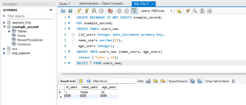This screenshot has width=246, height=105.
Task: Run Explain plan for statement
Action: (x=94, y=11)
